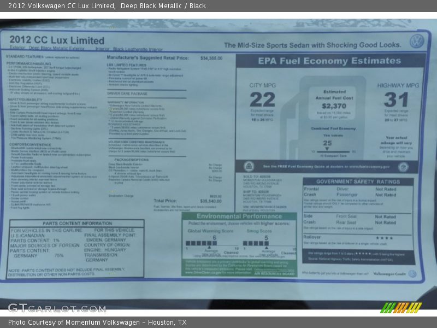Click the 'SHIP TO' dealer line
Image resolution: width=437 pixels, height=328 pixels.
click(x=256, y=192)
